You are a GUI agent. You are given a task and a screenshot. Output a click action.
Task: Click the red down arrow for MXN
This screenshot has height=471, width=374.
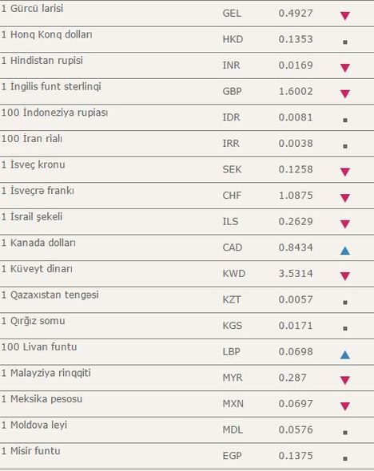tap(345, 406)
